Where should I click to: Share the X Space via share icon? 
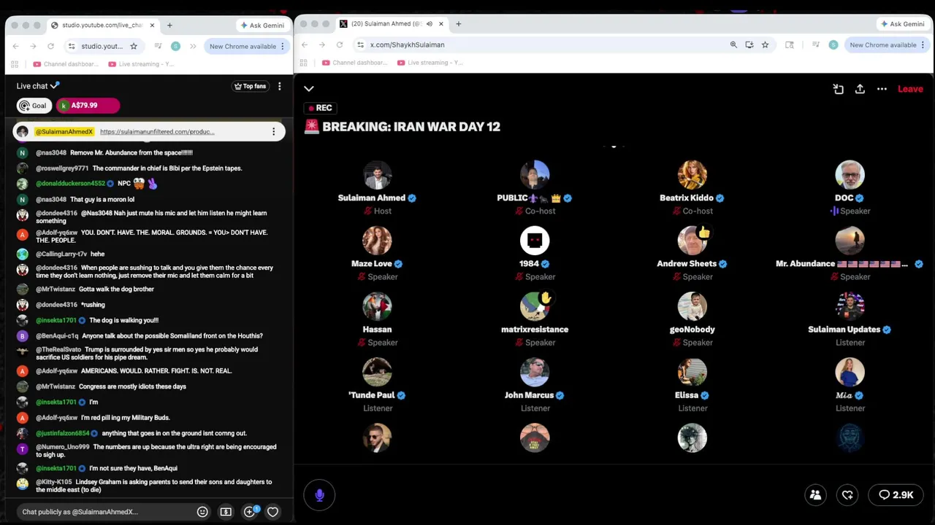pos(860,89)
